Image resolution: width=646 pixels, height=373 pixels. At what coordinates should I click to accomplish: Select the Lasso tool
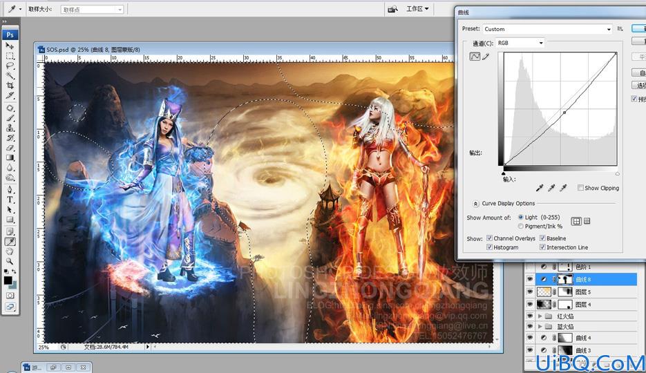tap(10, 66)
